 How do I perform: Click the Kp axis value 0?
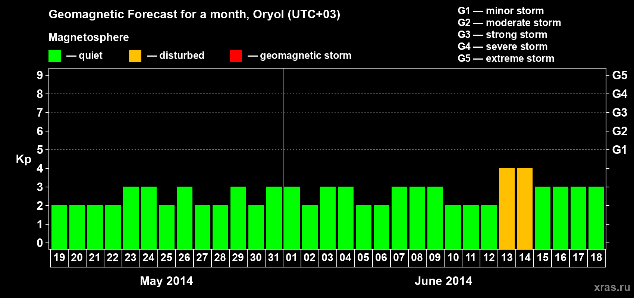[40, 243]
